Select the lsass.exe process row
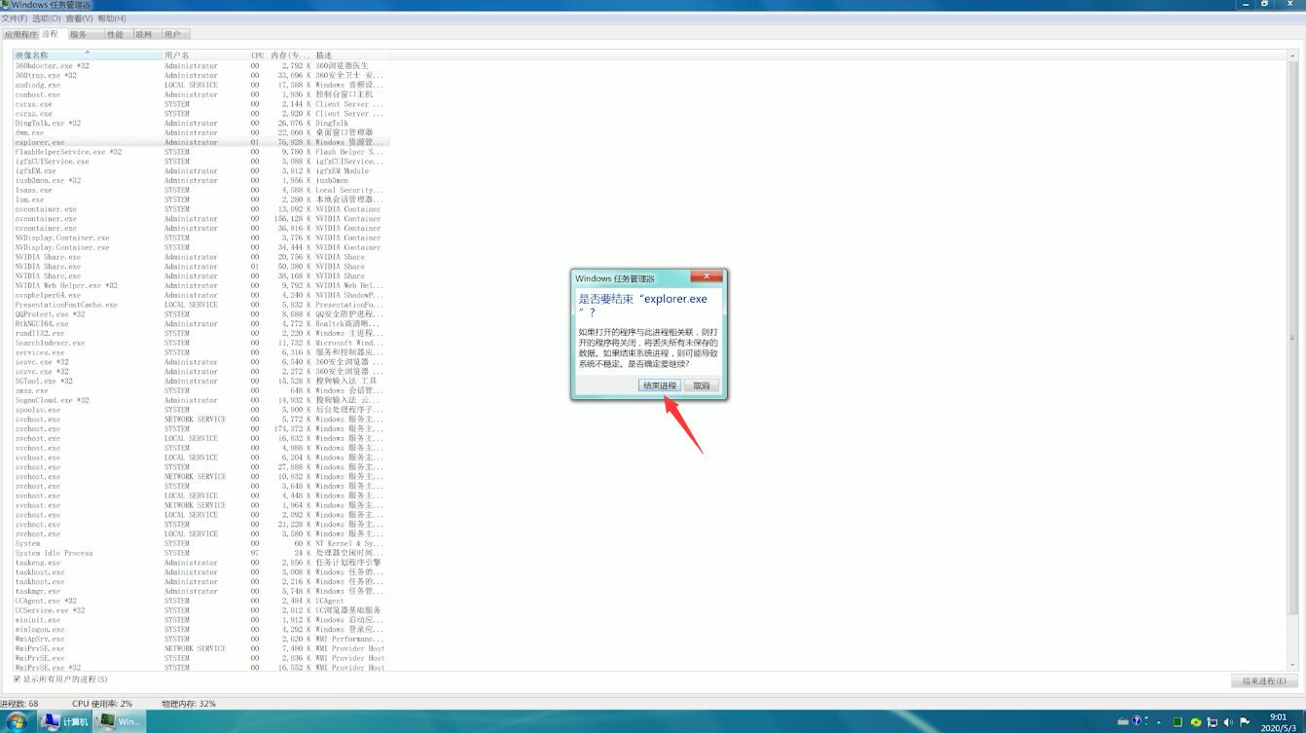 pyautogui.click(x=201, y=190)
